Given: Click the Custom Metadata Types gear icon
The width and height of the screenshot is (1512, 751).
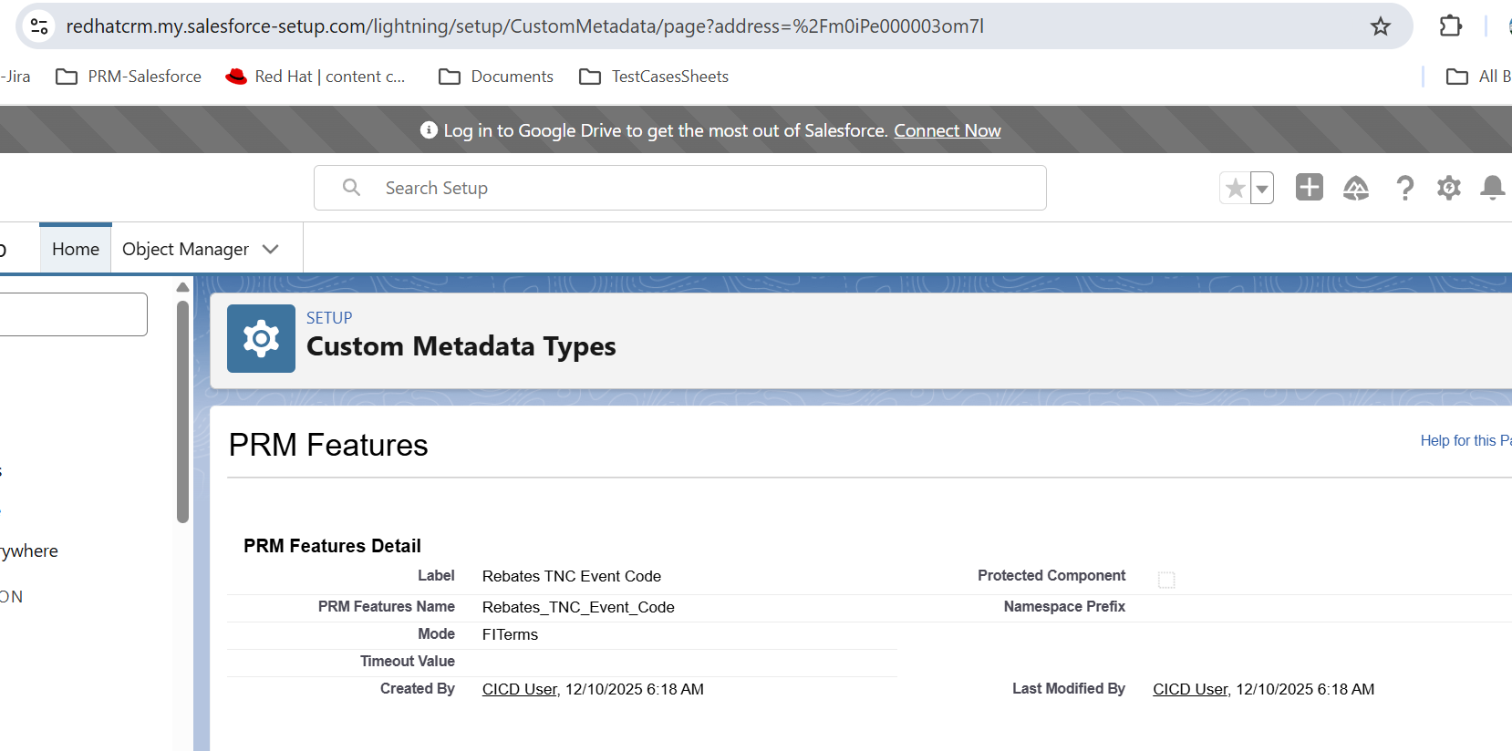Looking at the screenshot, I should tap(261, 338).
